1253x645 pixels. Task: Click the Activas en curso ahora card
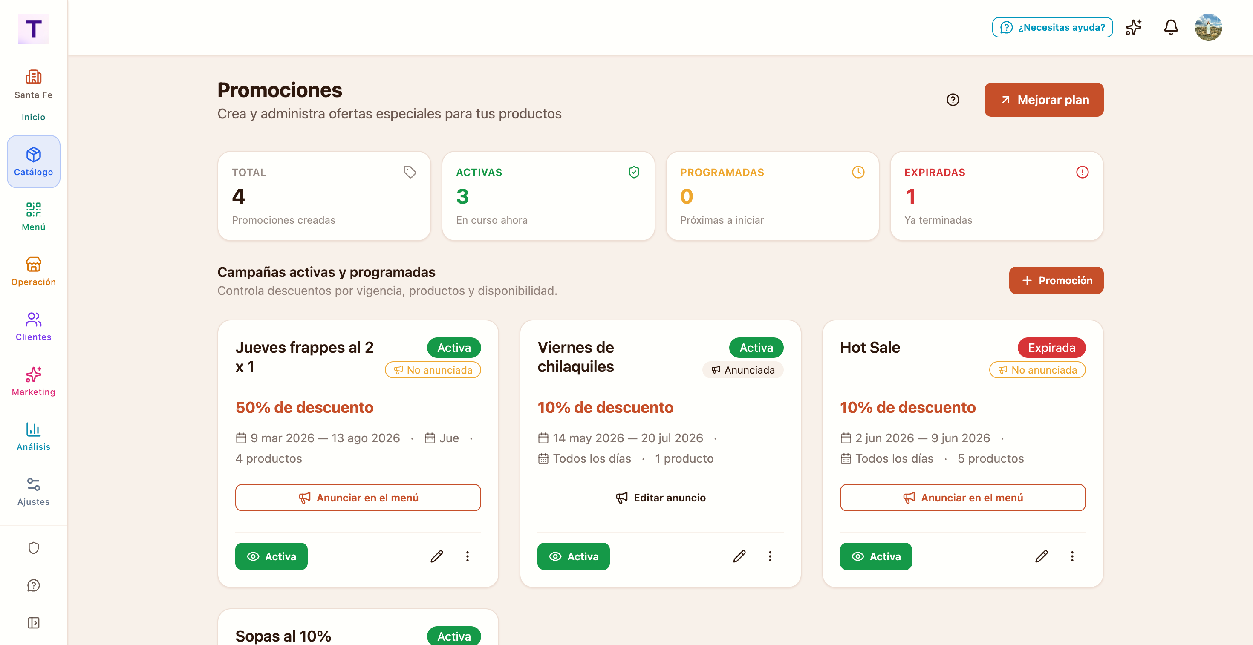[548, 196]
